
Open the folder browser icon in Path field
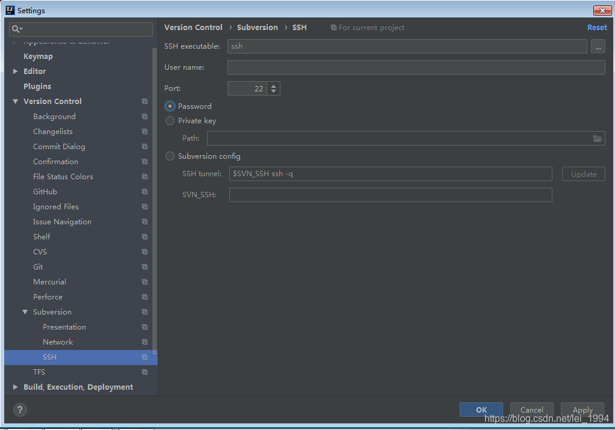tap(598, 138)
